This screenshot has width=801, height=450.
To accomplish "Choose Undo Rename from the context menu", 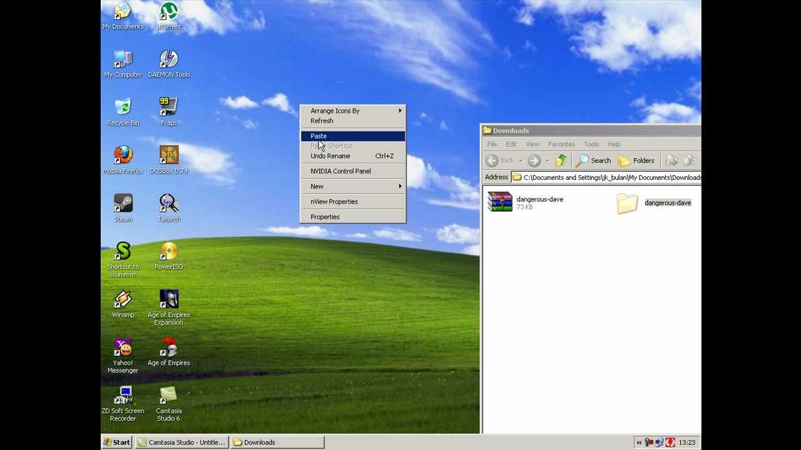I will coord(353,156).
